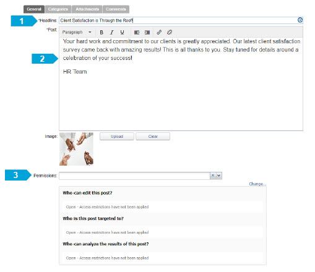Image resolution: width=315 pixels, height=272 pixels.
Task: Insert a hyperlink using the link icon
Action: coord(159,32)
